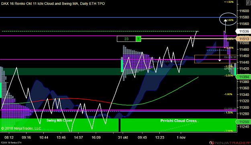The image size is (251, 145).
Task: Click the 31 okt date label
Action: click(x=123, y=137)
